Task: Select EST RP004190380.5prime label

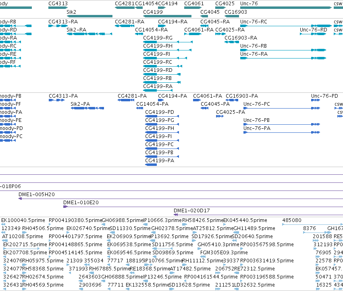Action: pyautogui.click(x=75, y=220)
